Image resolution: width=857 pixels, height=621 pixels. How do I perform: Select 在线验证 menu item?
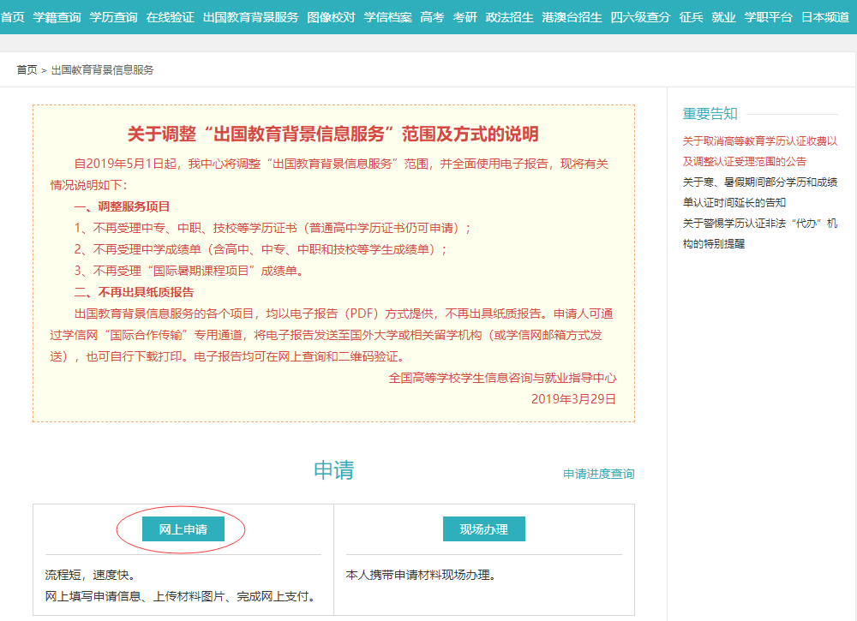coord(170,17)
